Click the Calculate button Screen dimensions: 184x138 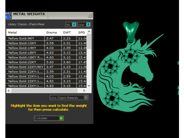tap(49, 118)
